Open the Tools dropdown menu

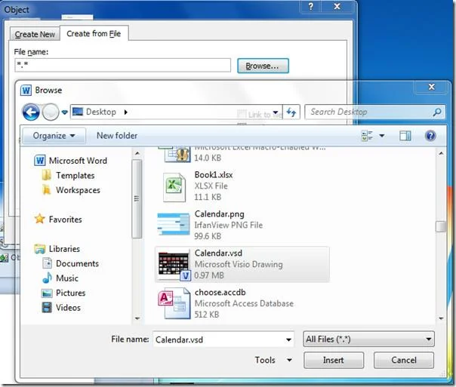(273, 360)
